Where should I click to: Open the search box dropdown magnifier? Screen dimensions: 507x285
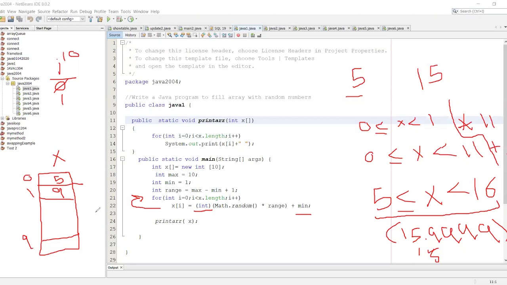coord(456,11)
